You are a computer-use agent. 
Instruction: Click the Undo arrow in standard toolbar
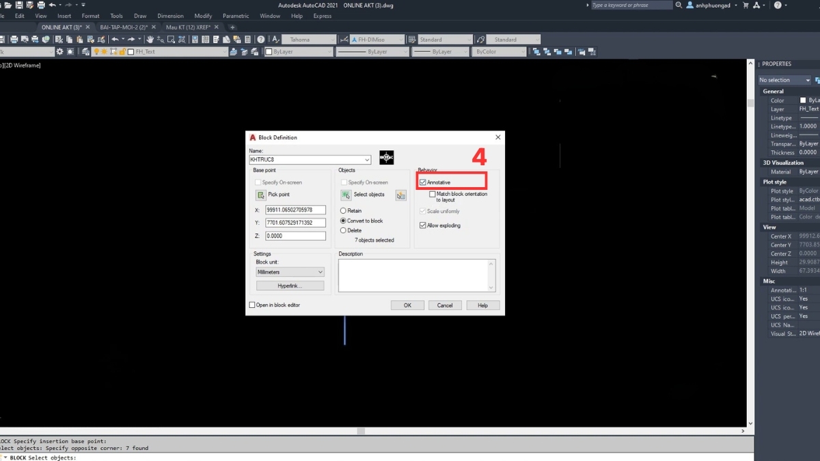(115, 40)
